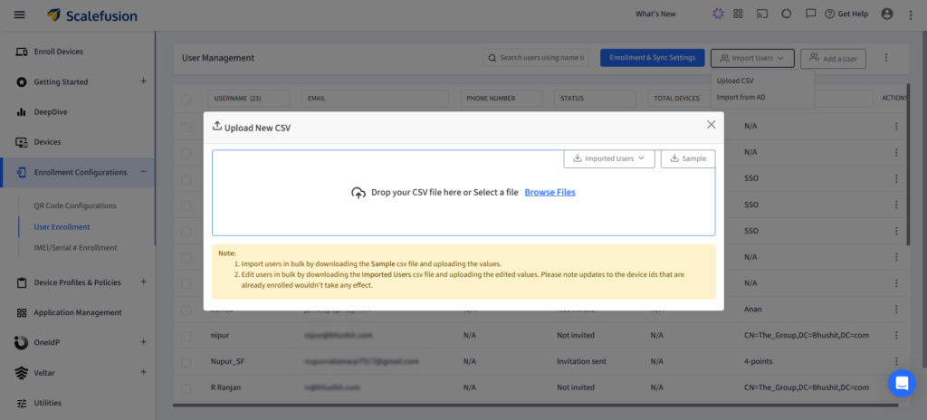Open actions menu for R Ranjan row
The image size is (927, 420).
click(896, 387)
